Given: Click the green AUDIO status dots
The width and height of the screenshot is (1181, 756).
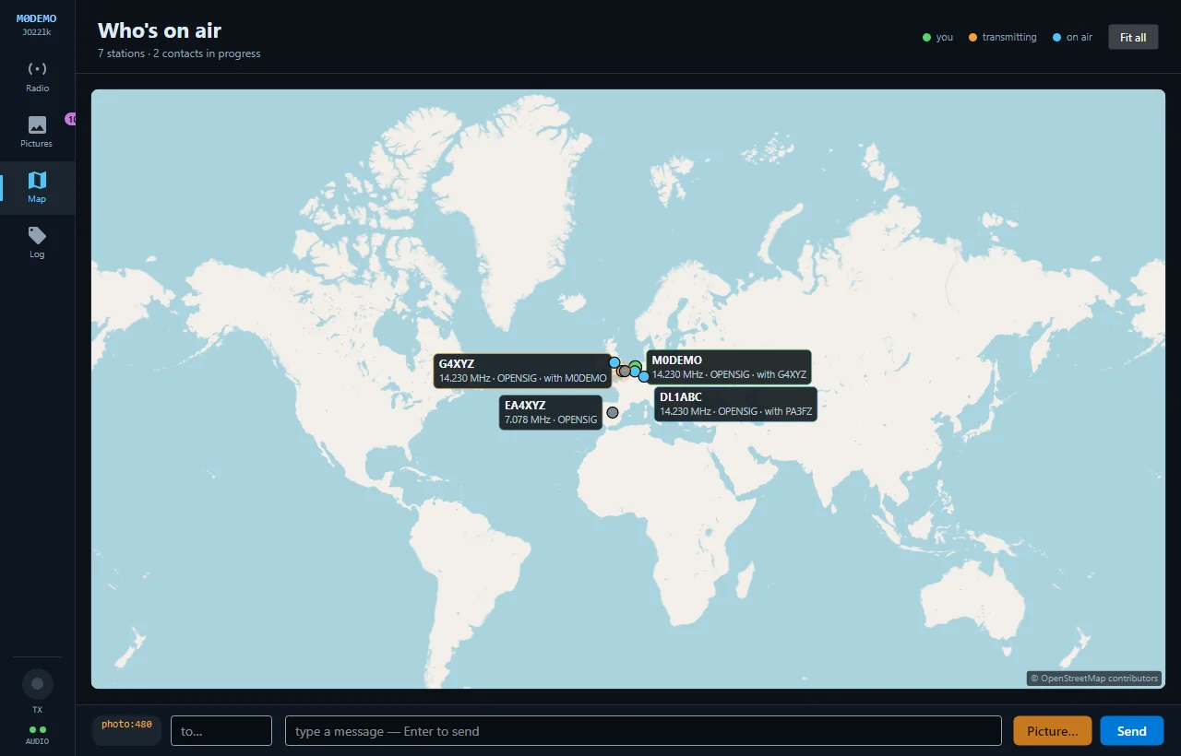Looking at the screenshot, I should tap(38, 729).
